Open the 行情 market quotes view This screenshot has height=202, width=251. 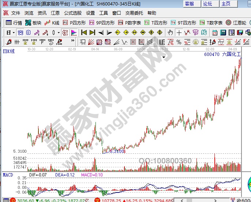click(x=14, y=23)
